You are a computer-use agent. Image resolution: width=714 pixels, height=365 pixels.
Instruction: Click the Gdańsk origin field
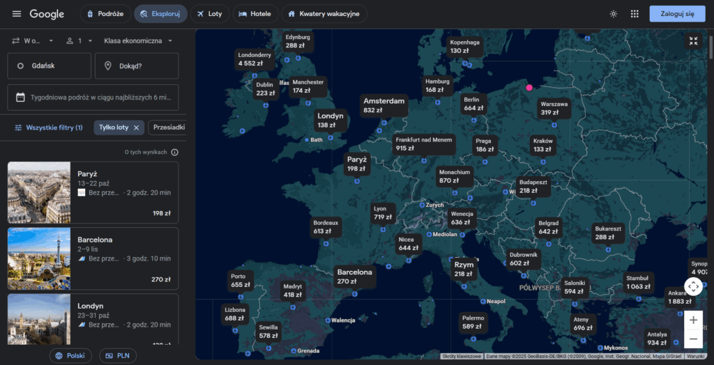50,66
